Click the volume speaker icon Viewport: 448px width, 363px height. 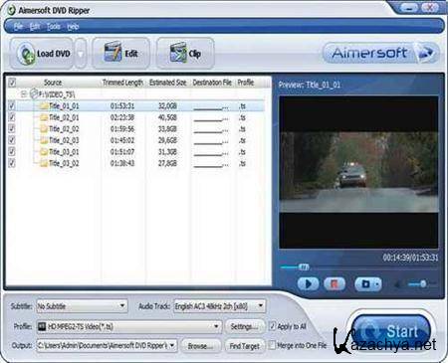(x=398, y=284)
